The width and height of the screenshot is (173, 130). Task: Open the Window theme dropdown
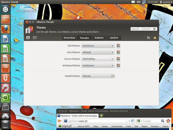[98, 65]
